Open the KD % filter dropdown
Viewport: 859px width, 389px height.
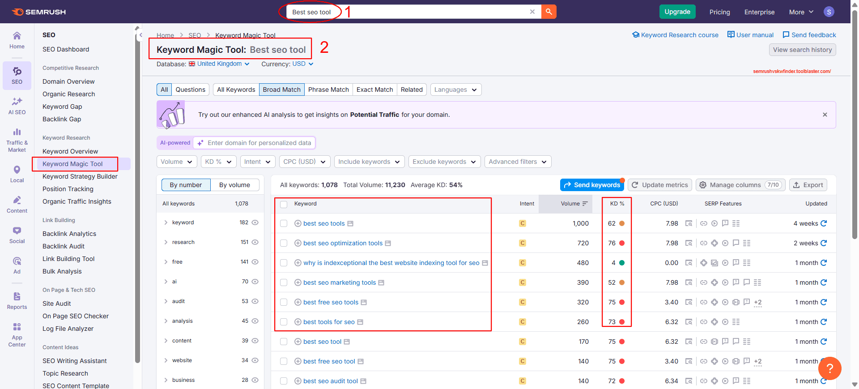218,162
